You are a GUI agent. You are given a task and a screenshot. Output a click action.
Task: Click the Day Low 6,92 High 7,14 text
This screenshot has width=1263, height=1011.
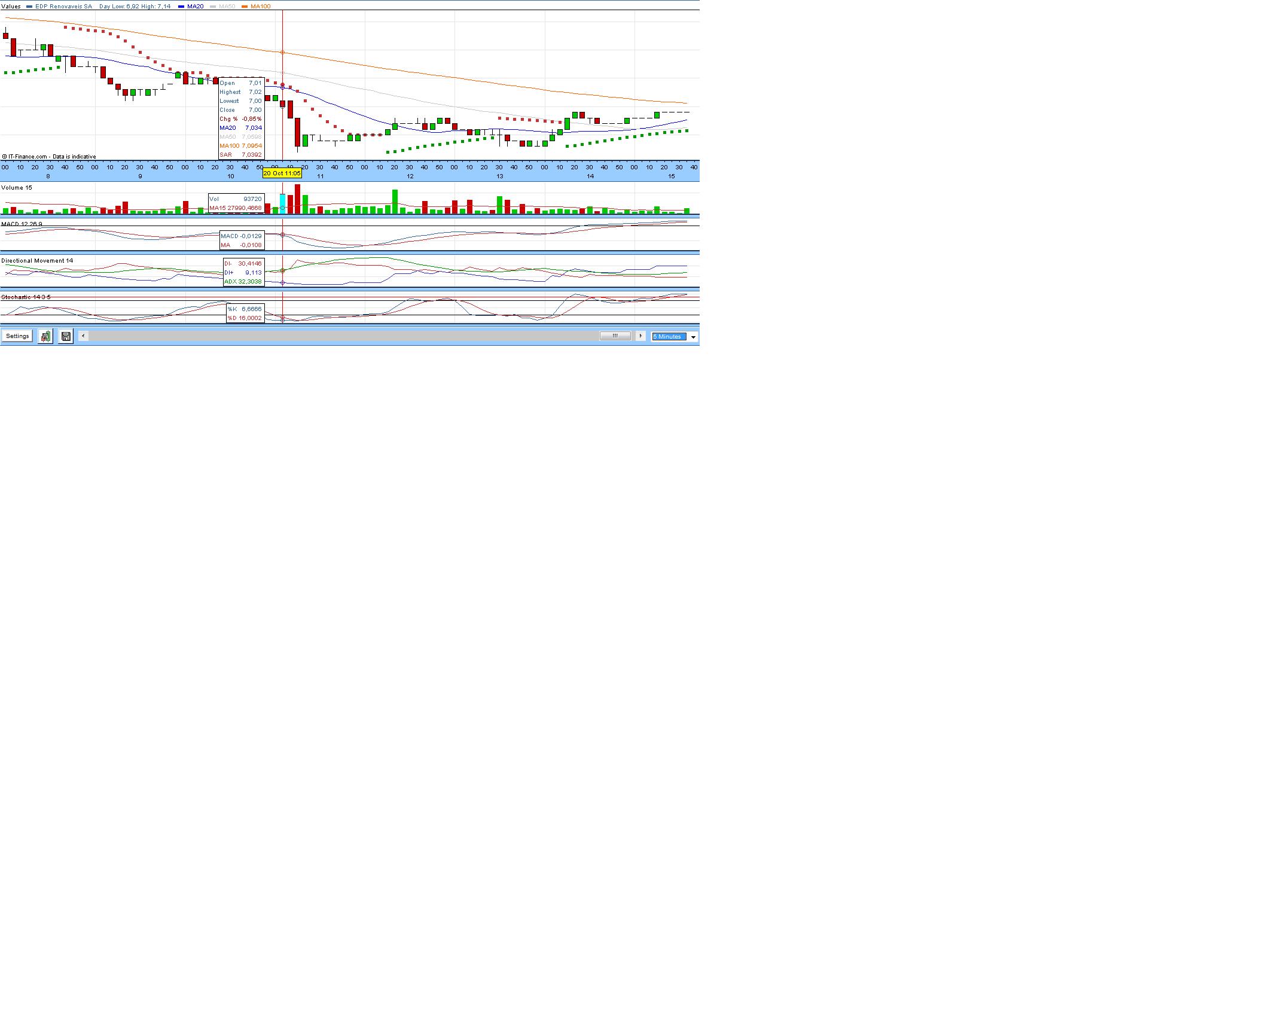pyautogui.click(x=135, y=6)
